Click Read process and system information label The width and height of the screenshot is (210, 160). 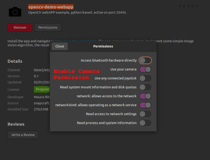107,123
